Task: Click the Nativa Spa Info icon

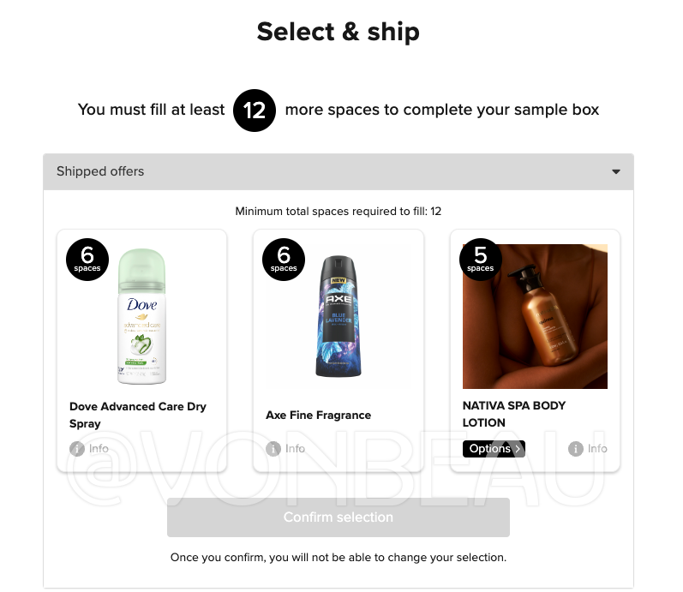Action: [x=575, y=448]
